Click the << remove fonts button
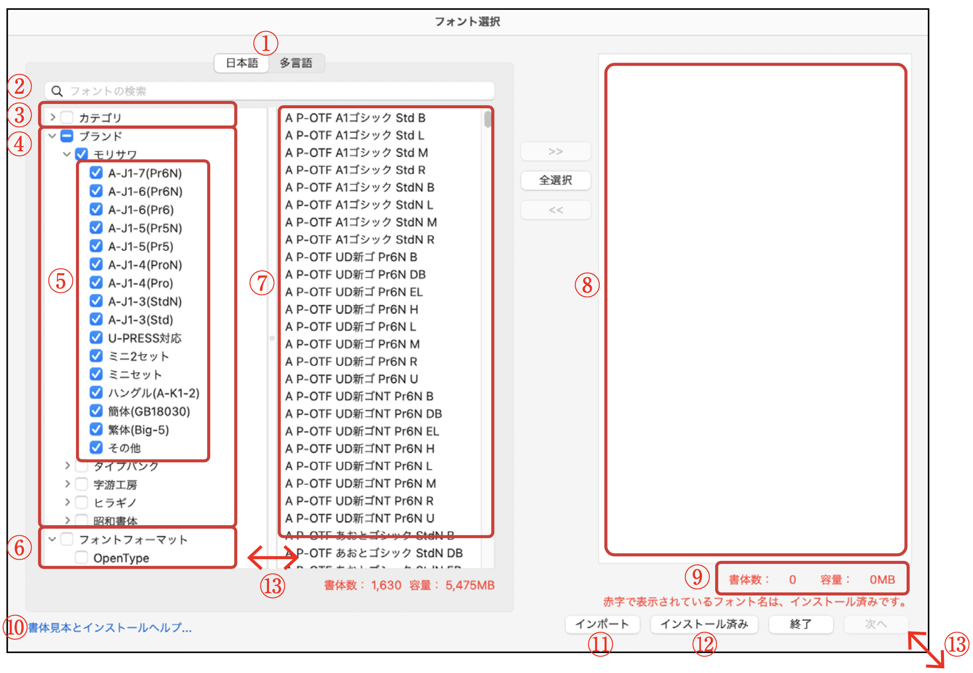Image resolution: width=973 pixels, height=673 pixels. click(556, 210)
